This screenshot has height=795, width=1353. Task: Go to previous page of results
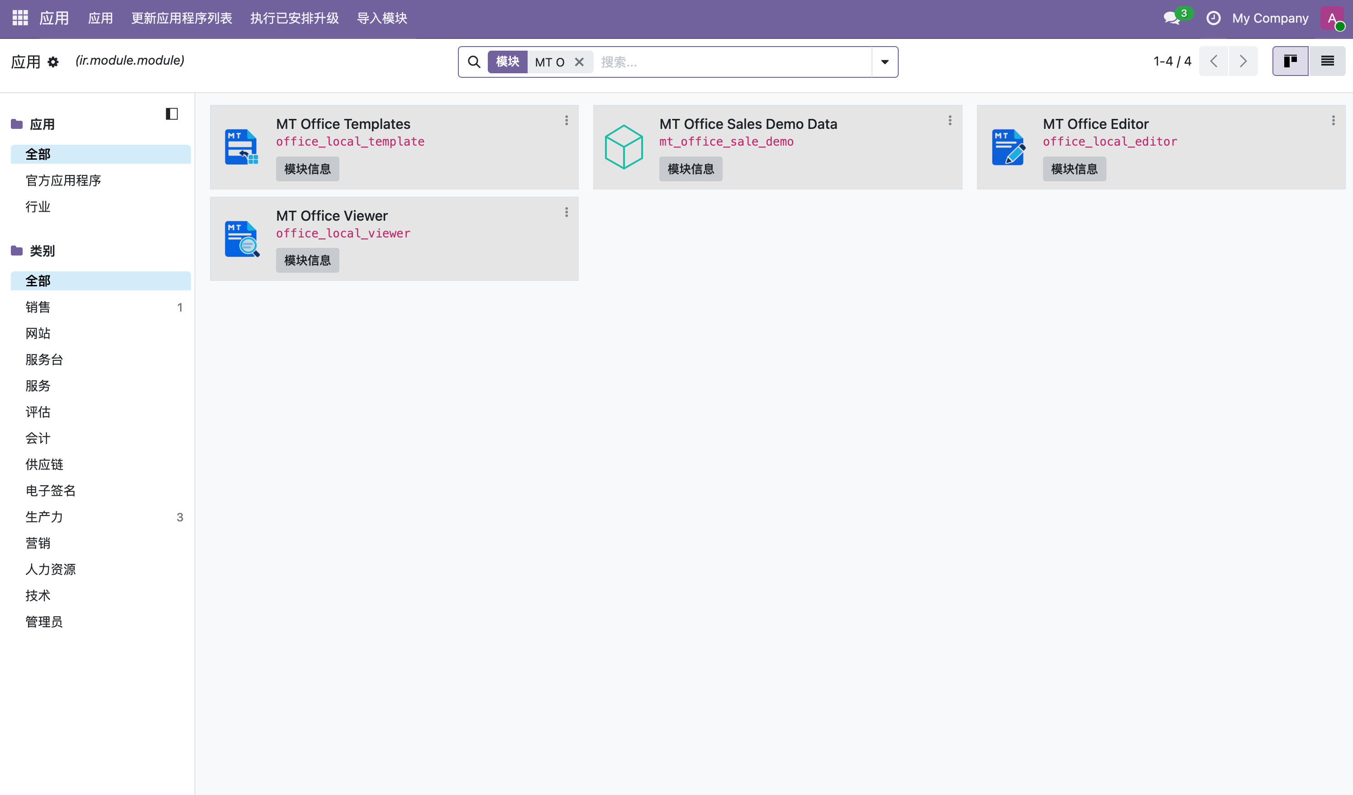tap(1214, 61)
